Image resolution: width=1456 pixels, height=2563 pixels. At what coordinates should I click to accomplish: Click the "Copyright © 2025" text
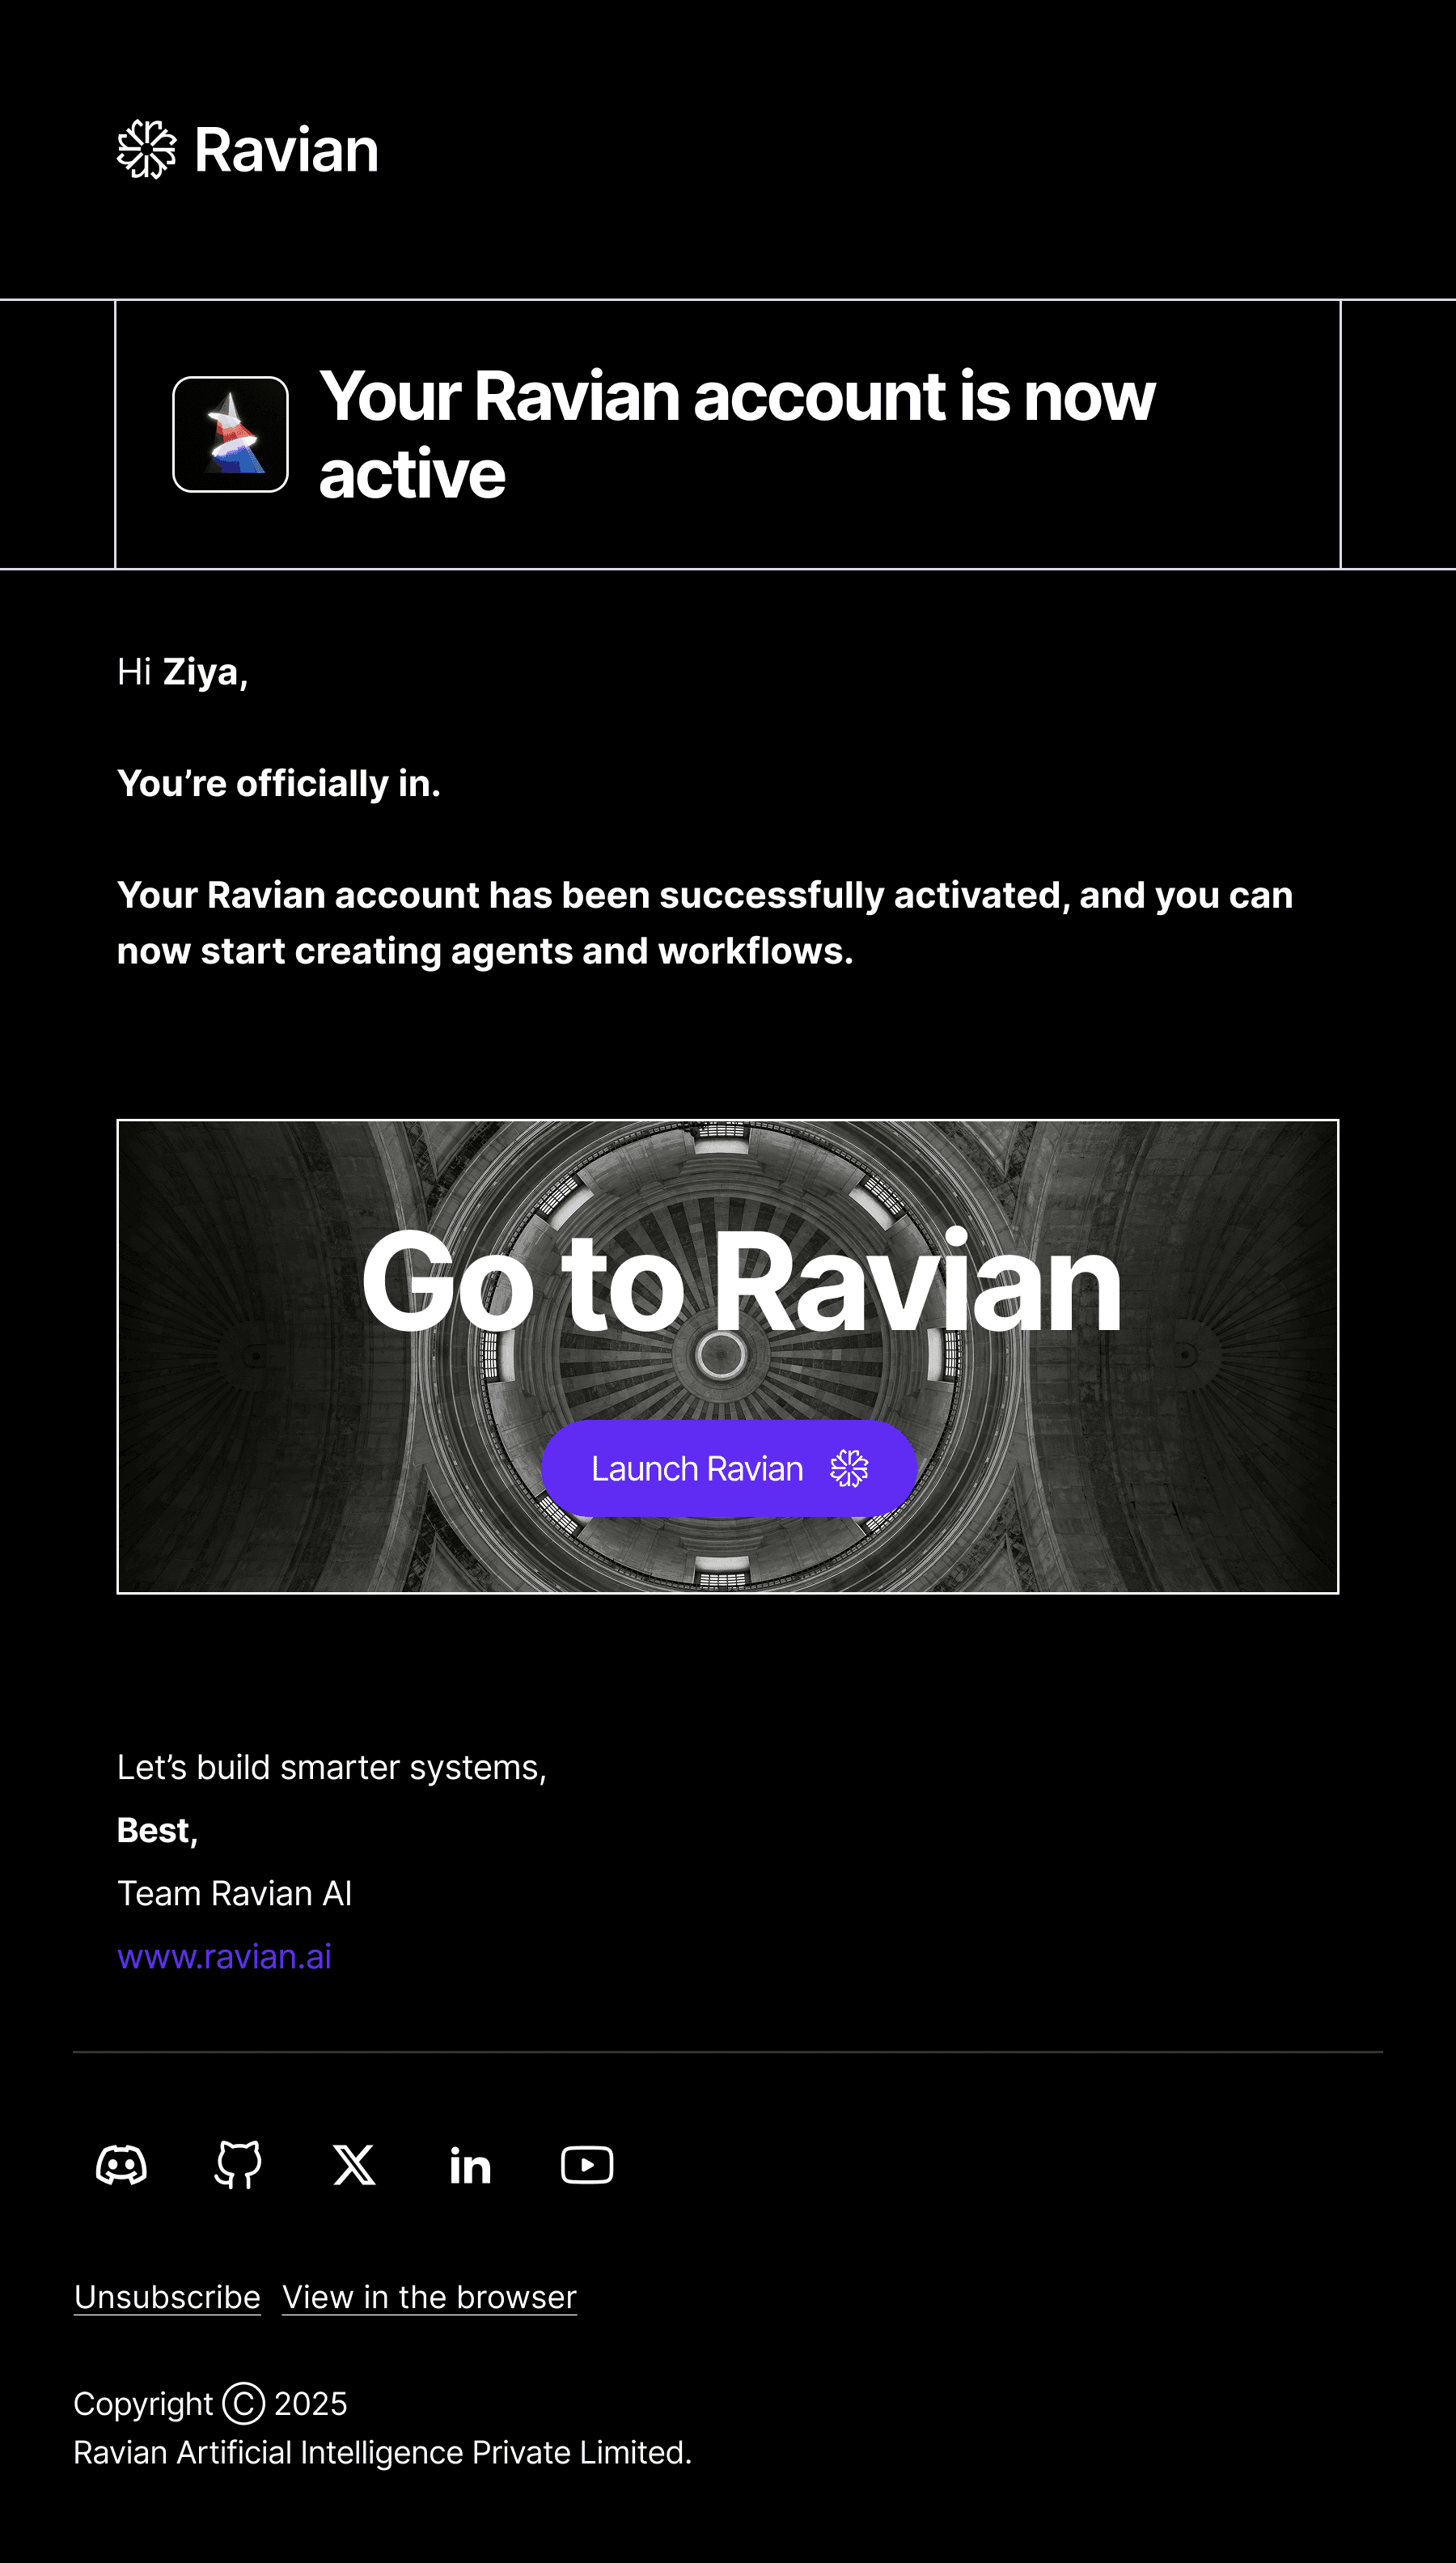[x=210, y=2403]
